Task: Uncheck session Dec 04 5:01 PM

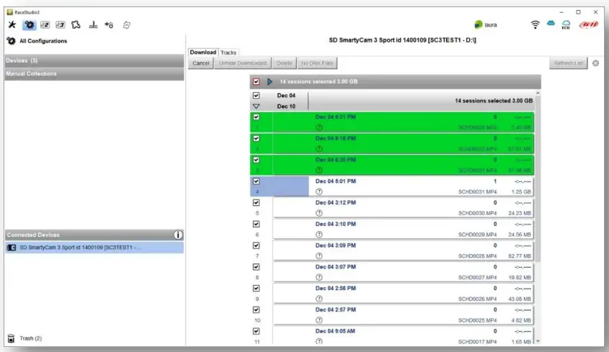Action: pyautogui.click(x=256, y=181)
